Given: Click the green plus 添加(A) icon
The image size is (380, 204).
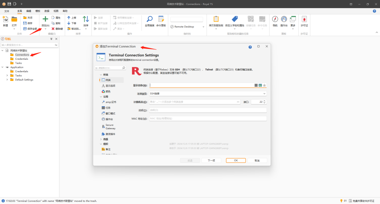Looking at the screenshot, I should pyautogui.click(x=45, y=19).
